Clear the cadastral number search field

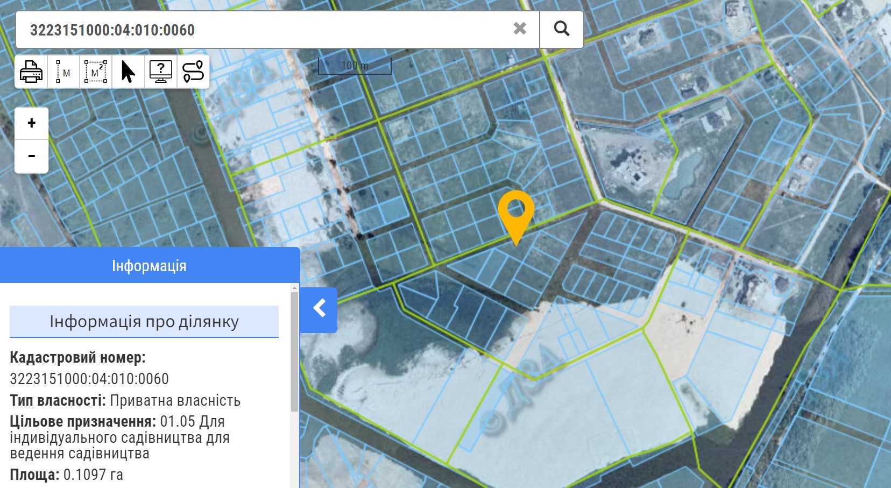520,29
